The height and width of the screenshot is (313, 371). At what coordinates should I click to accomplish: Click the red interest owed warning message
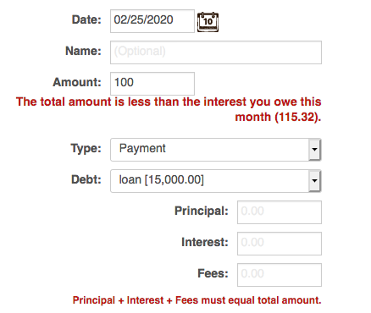169,109
